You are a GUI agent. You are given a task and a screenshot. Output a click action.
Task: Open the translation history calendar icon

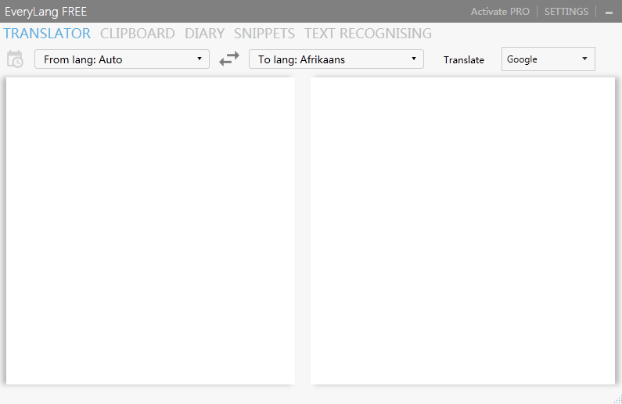point(15,59)
